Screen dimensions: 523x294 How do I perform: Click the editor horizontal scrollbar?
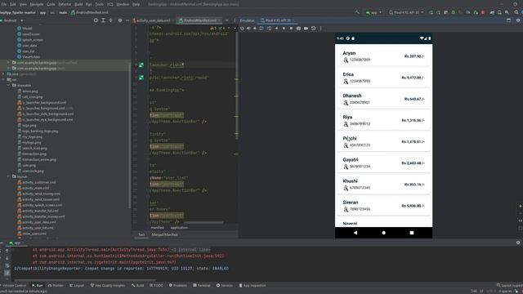[203, 222]
